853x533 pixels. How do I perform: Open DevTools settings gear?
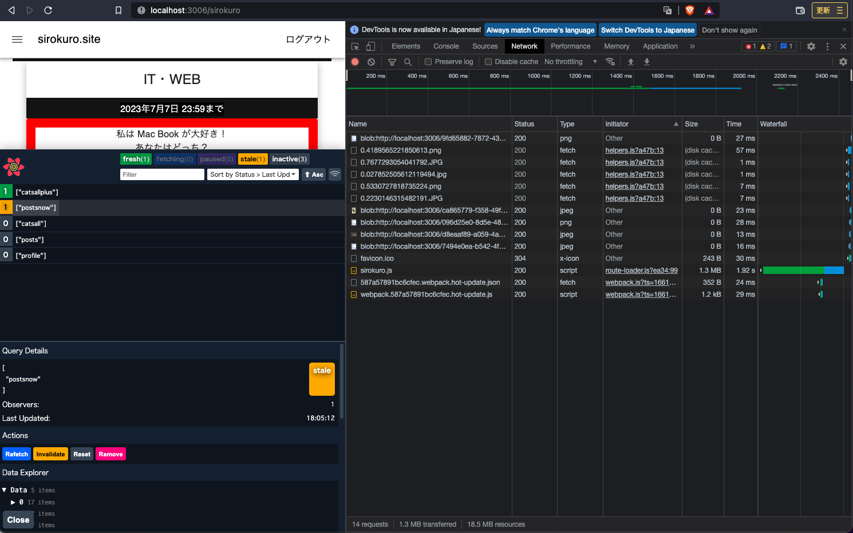811,46
